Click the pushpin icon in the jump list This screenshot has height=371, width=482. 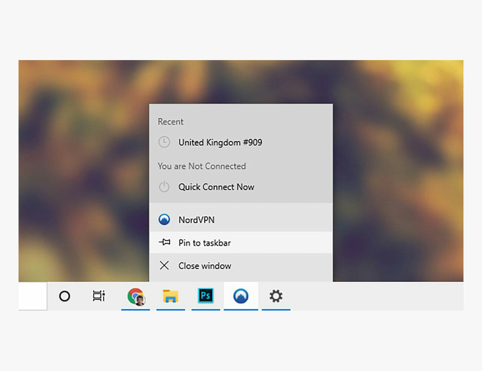pos(164,243)
